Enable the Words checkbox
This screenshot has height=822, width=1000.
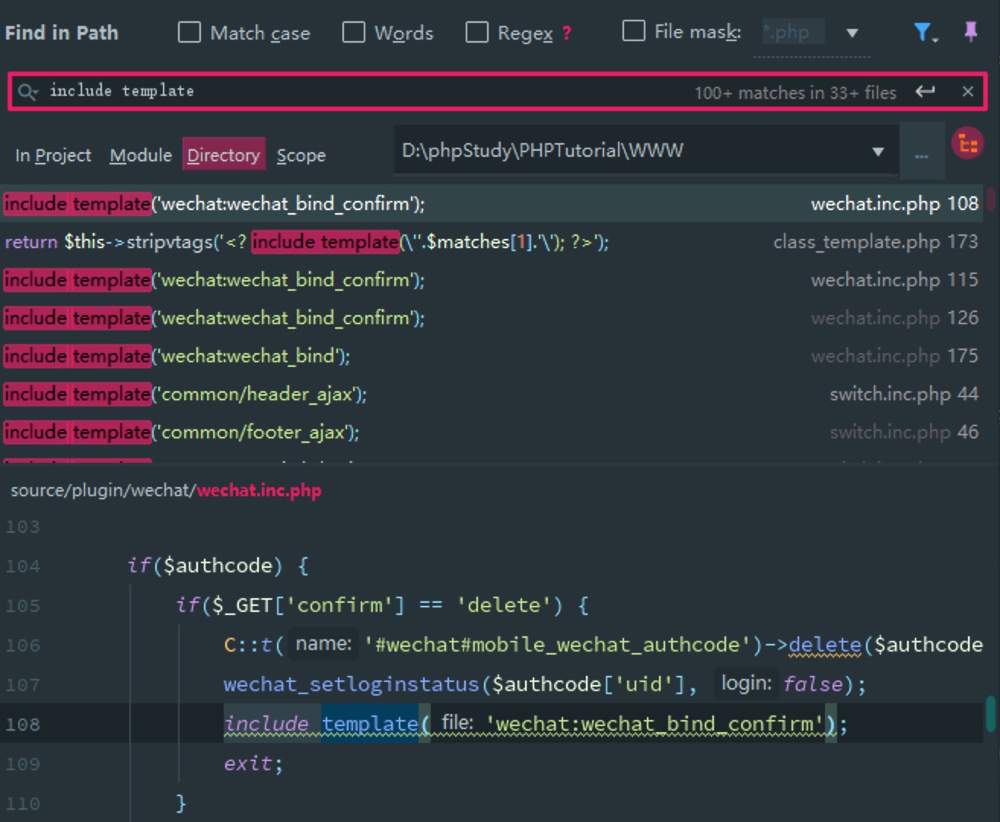point(354,32)
